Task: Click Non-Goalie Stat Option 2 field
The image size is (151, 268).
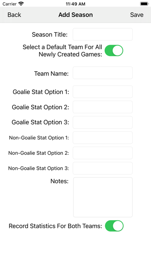Action: click(x=102, y=153)
